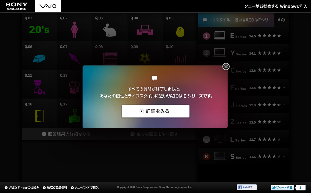The width and height of the screenshot is (311, 193).
Task: Select the Q.16 yellow door icon
Action: (x=39, y=116)
